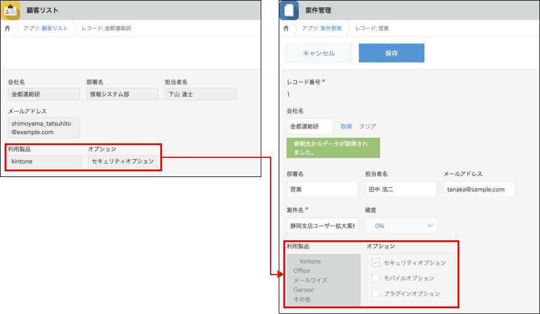The height and width of the screenshot is (314, 540).
Task: Click the レコード番号 value 1
Action: click(x=288, y=95)
